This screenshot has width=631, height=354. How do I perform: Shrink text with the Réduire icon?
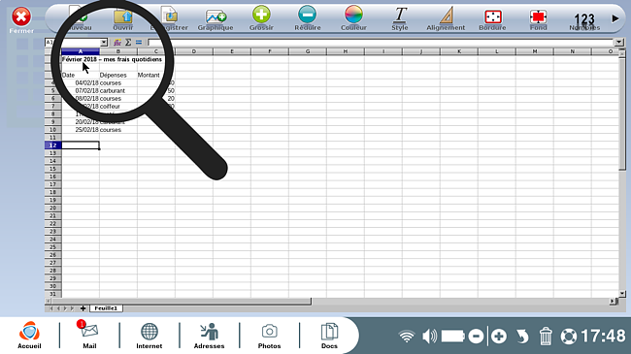click(x=307, y=15)
